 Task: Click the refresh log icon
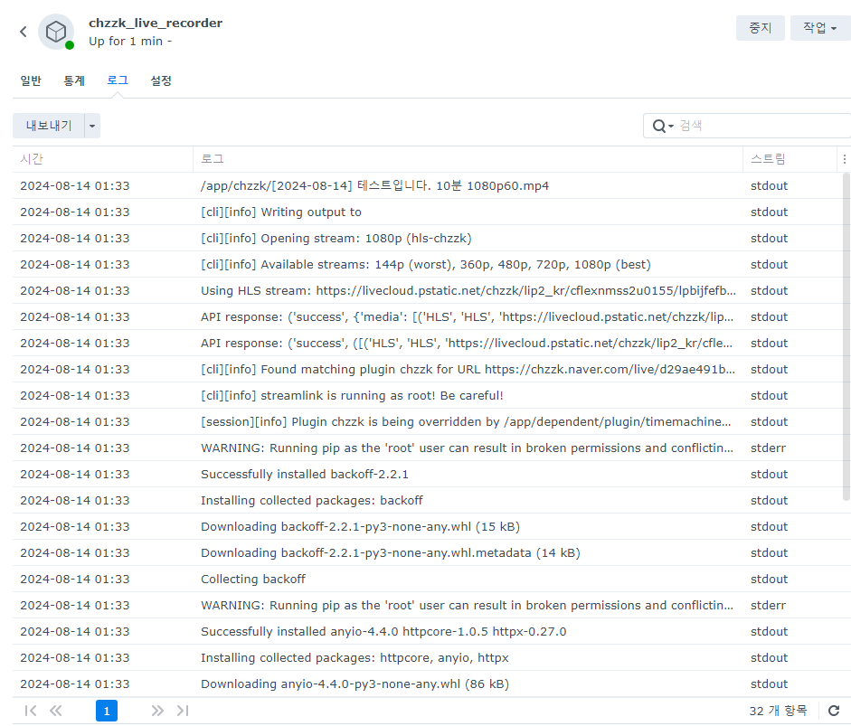tap(834, 712)
